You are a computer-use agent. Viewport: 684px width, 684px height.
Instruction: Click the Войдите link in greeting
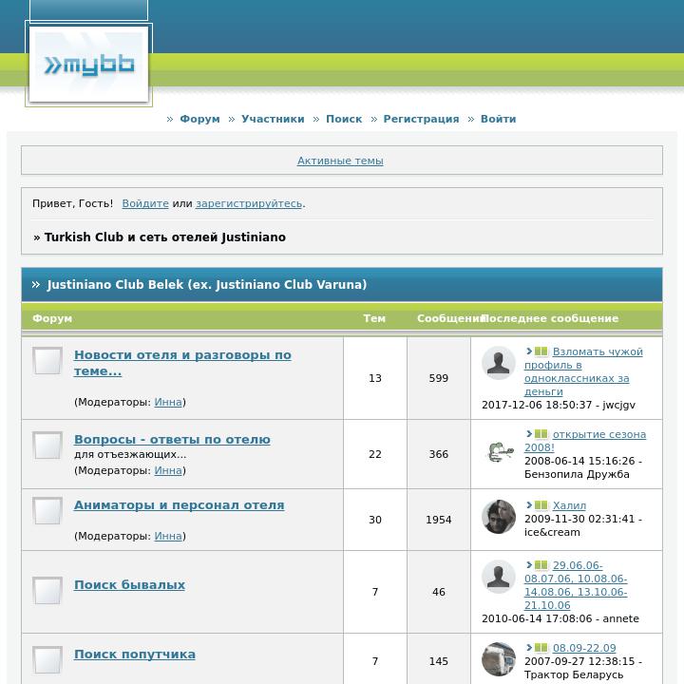click(145, 203)
